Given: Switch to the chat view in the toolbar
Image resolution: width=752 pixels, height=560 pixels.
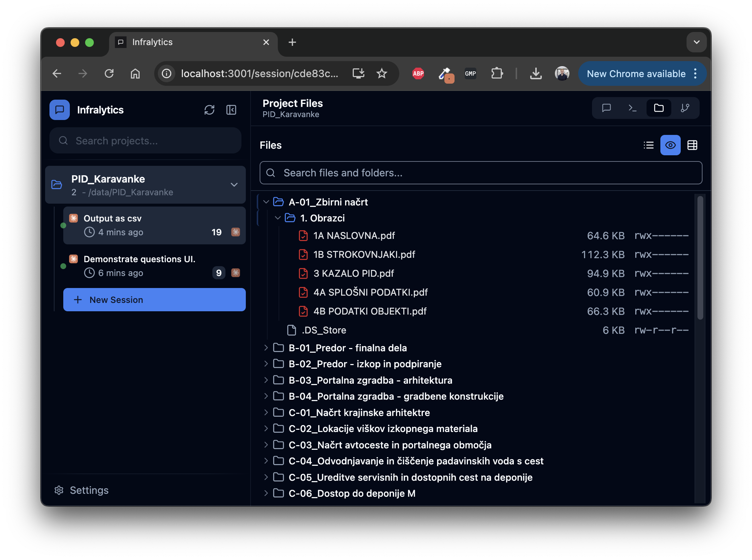Looking at the screenshot, I should (606, 108).
